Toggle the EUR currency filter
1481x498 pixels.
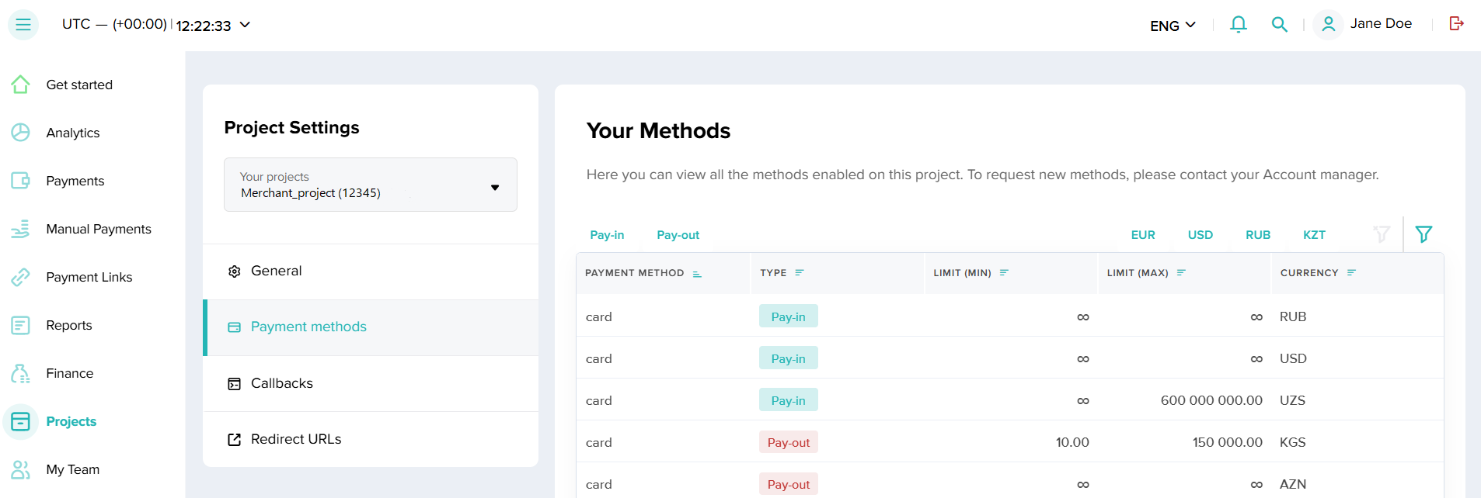(1142, 235)
